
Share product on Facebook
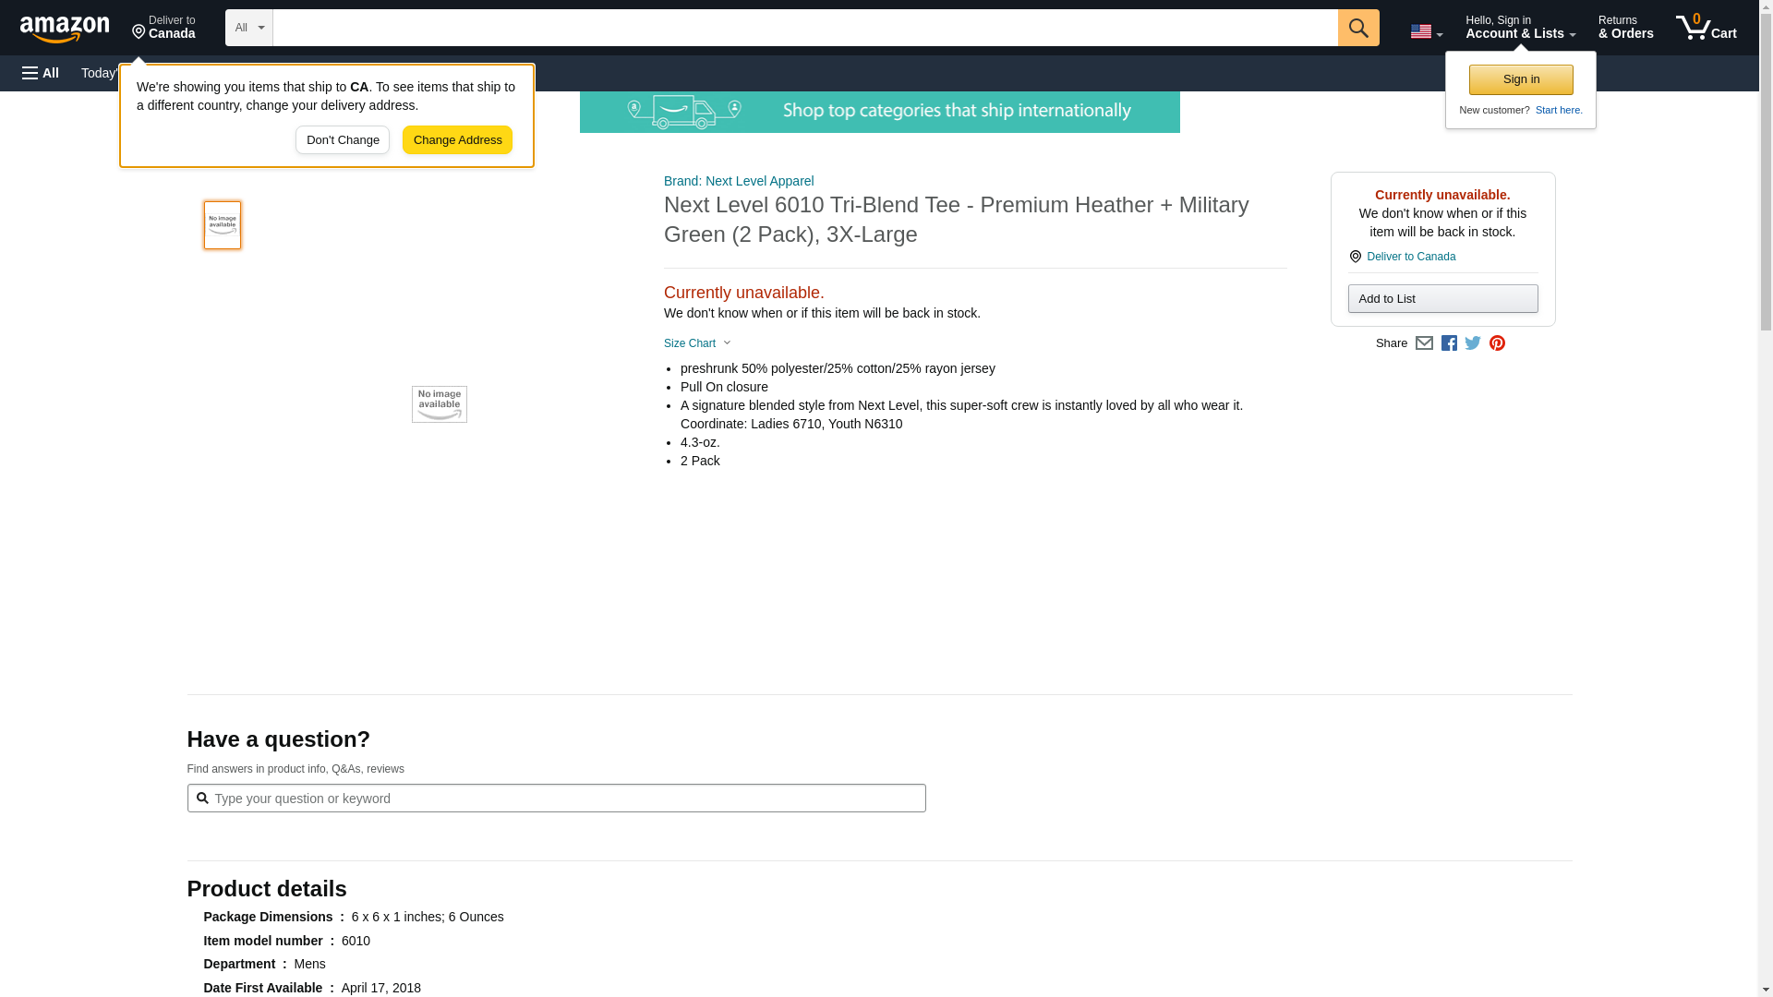[1449, 343]
